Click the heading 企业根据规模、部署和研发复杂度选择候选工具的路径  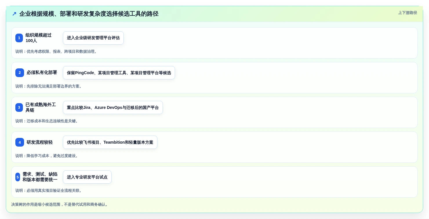tap(89, 14)
